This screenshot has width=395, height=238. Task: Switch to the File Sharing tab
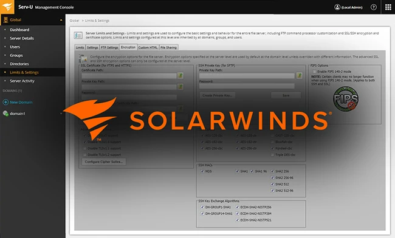[x=168, y=47]
